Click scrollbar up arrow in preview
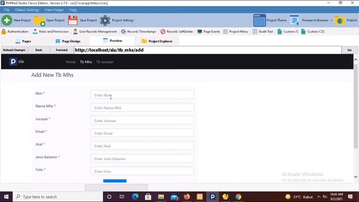This screenshot has width=359, height=202. [x=356, y=60]
